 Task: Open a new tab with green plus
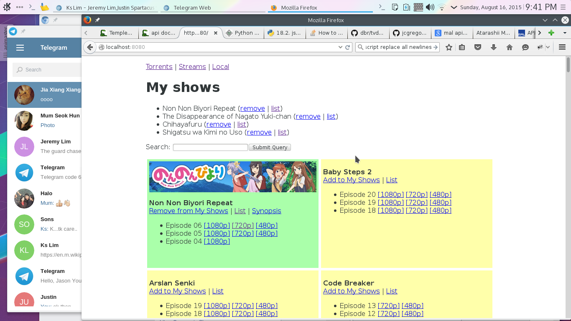click(x=551, y=33)
